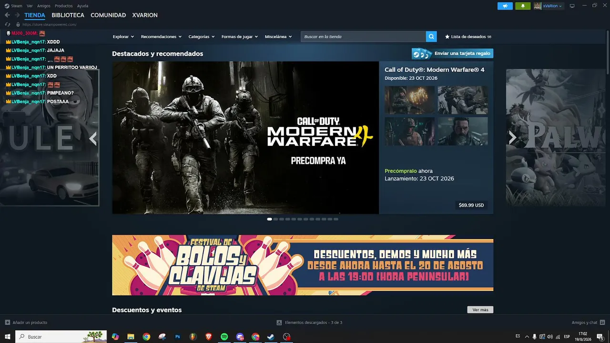Expand the Miscelánea dropdown
This screenshot has width=610, height=343.
pyautogui.click(x=278, y=37)
